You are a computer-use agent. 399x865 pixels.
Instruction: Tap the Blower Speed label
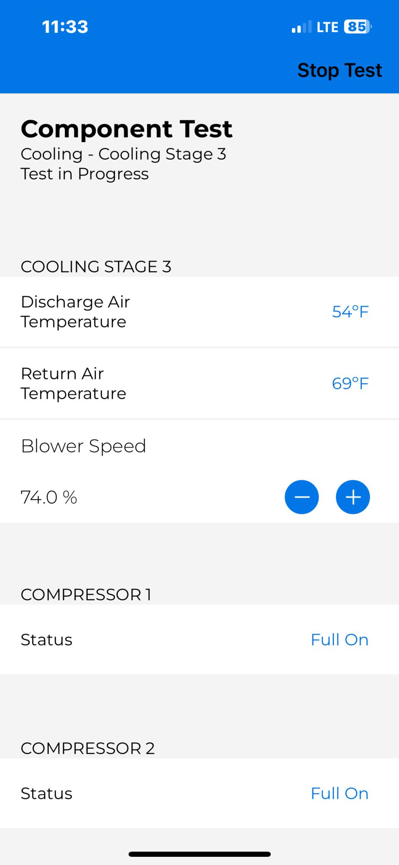point(83,446)
